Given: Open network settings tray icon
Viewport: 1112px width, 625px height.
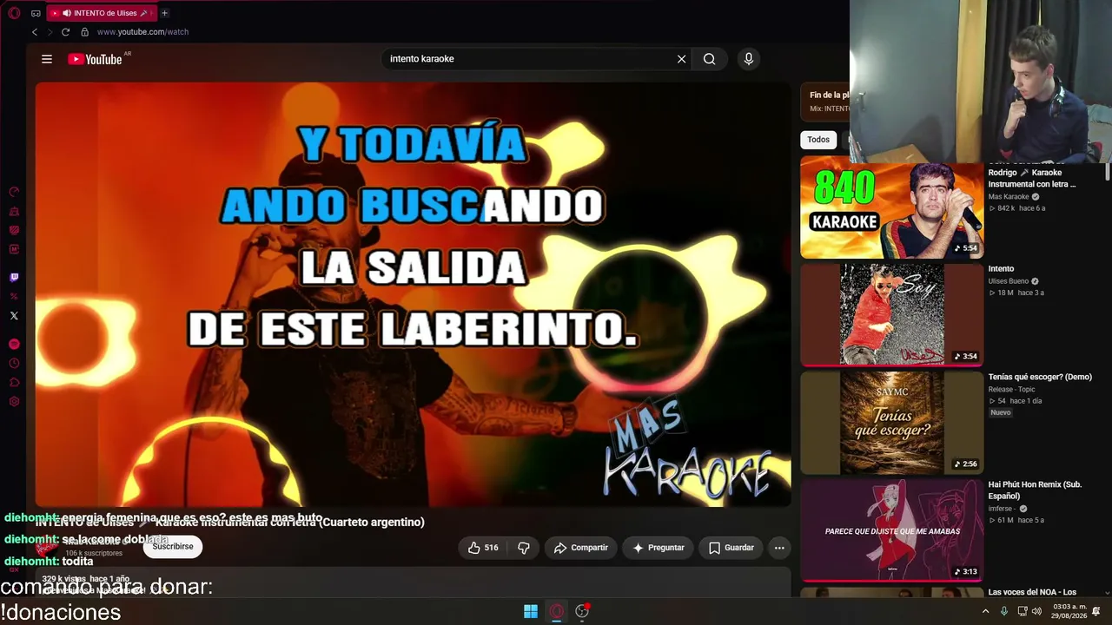Looking at the screenshot, I should click(1023, 611).
